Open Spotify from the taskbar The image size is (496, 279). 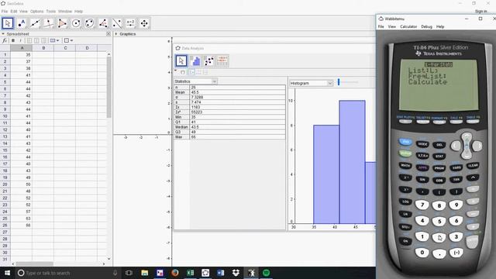267,273
